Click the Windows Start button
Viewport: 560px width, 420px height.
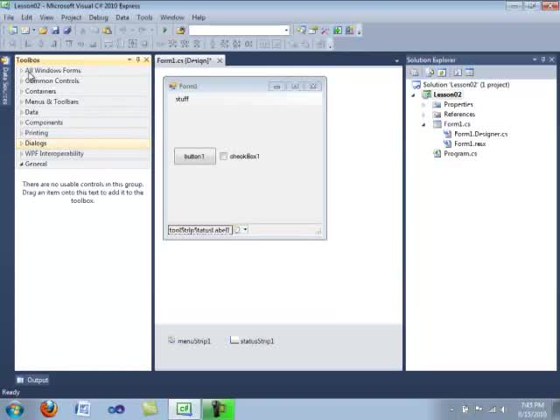[15, 409]
